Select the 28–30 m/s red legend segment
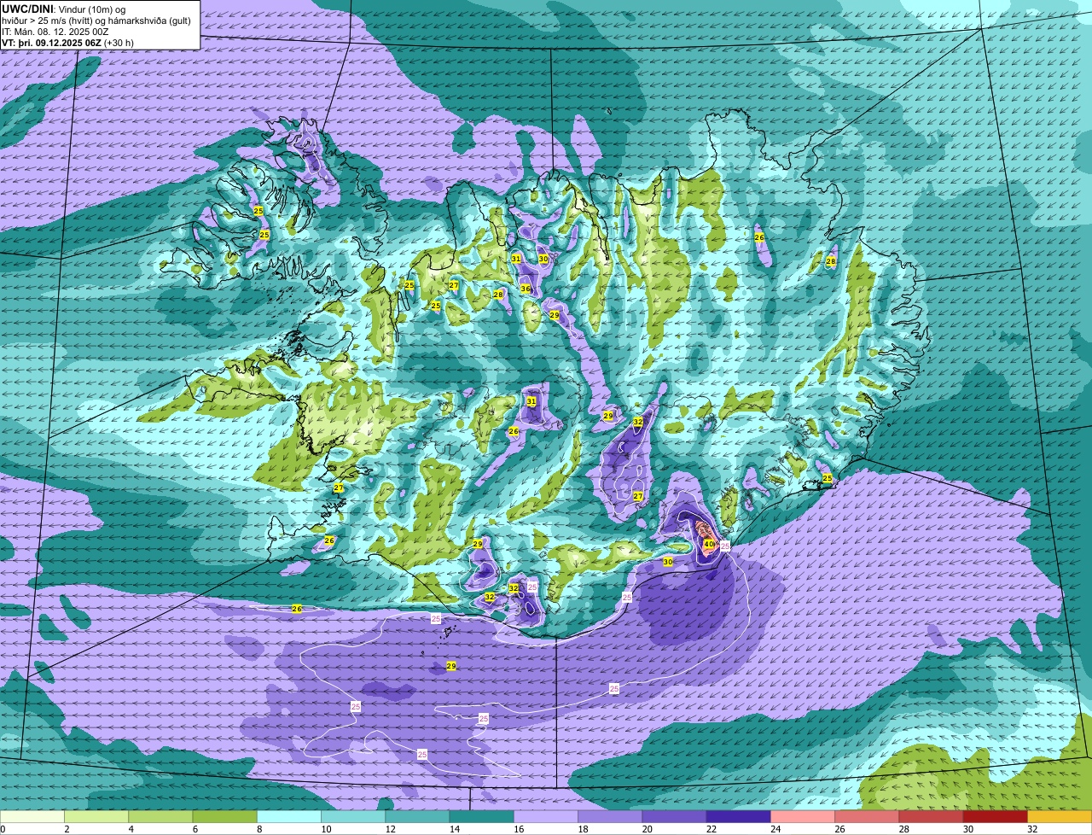 tap(932, 816)
